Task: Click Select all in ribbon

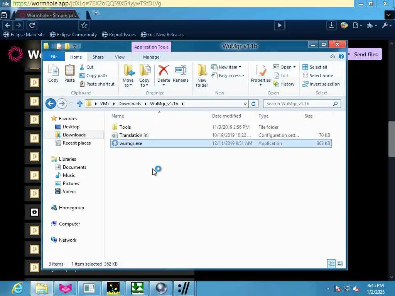Action: point(315,67)
